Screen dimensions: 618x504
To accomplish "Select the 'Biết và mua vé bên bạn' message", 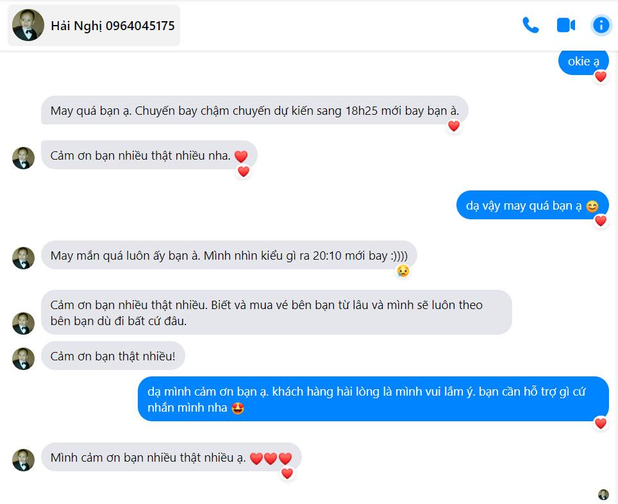I will tap(276, 313).
